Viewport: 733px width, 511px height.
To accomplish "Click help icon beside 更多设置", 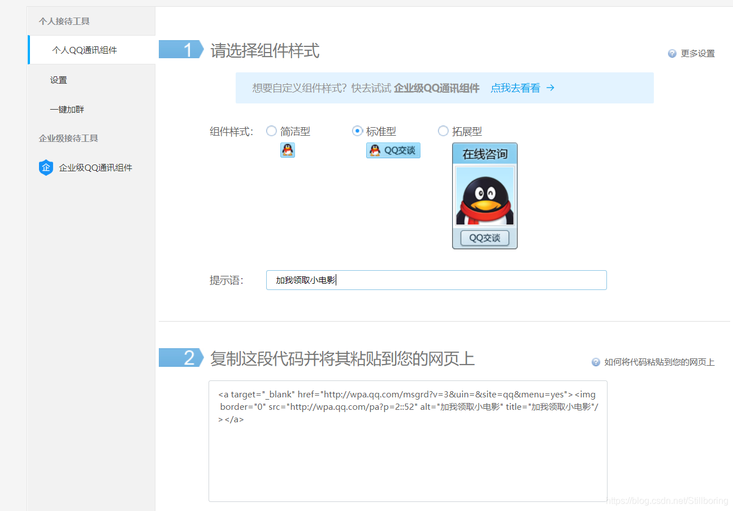I will 672,53.
